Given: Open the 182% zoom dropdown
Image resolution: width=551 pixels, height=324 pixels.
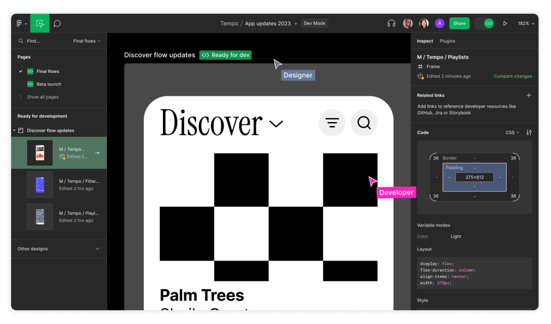Looking at the screenshot, I should (526, 24).
